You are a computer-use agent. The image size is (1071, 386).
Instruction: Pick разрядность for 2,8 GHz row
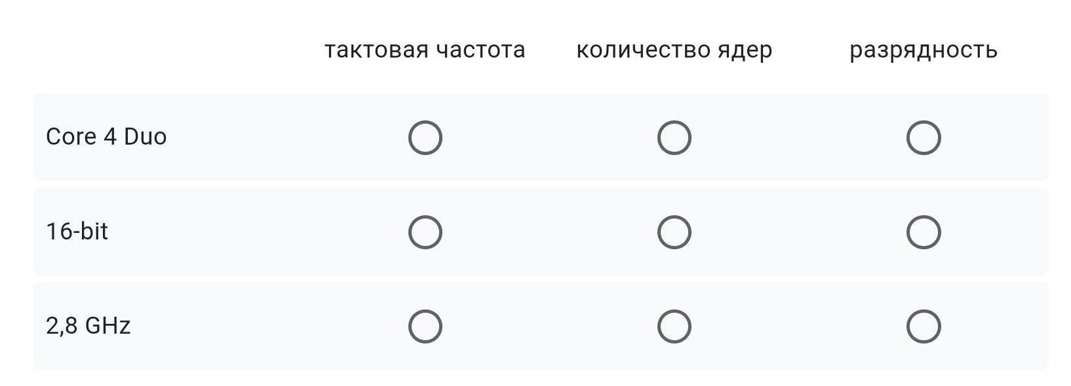(923, 326)
